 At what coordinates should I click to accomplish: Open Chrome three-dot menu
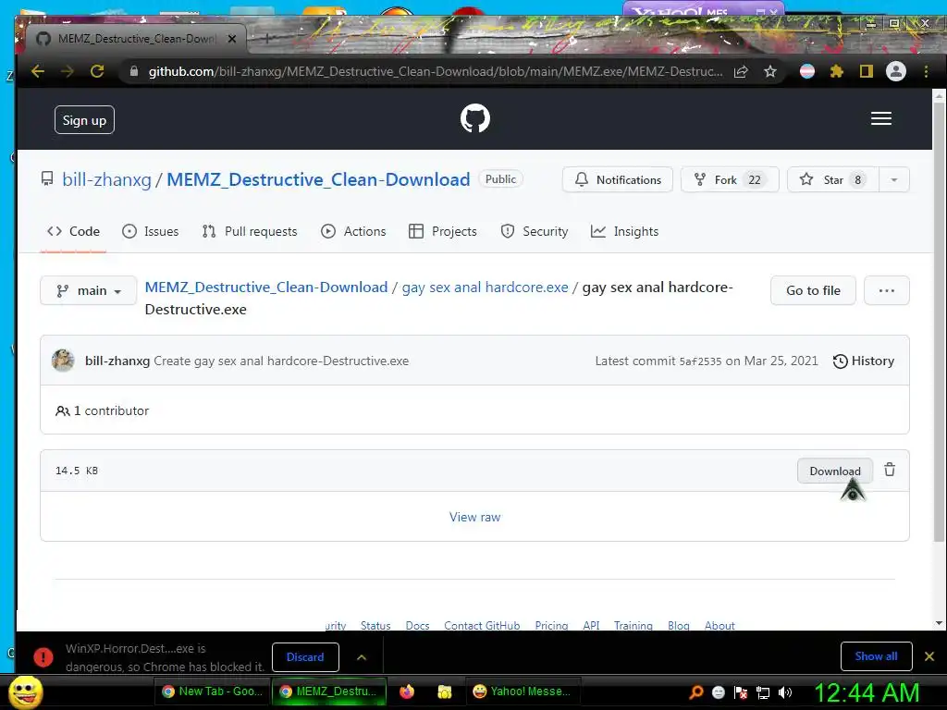click(926, 72)
